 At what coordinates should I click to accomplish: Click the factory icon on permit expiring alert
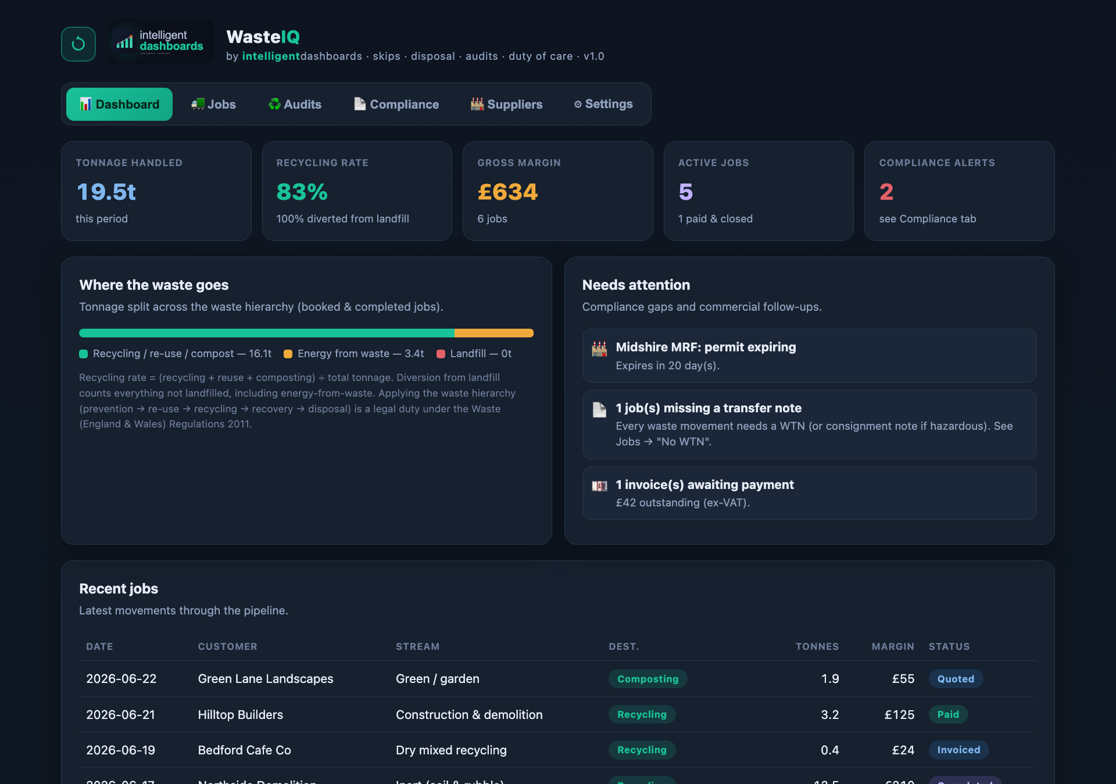[x=599, y=348]
